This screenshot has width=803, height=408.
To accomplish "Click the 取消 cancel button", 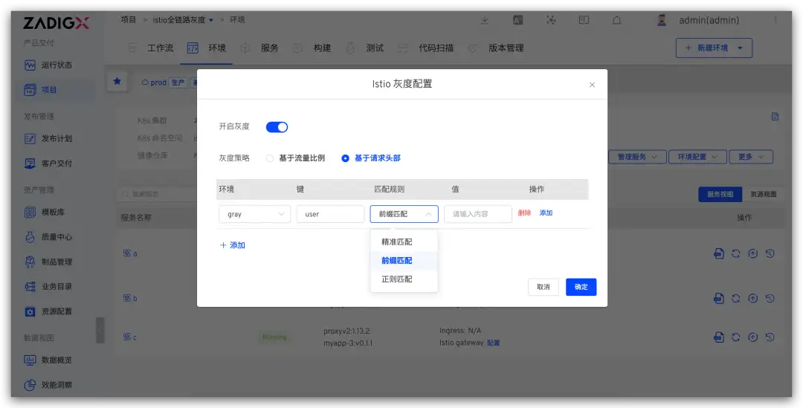I will coord(544,287).
